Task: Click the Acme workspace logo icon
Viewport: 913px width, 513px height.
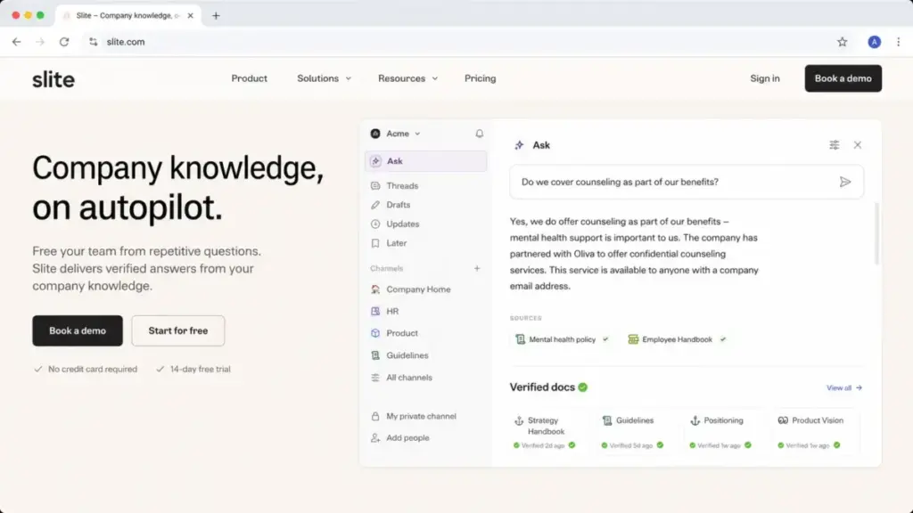Action: click(x=375, y=134)
